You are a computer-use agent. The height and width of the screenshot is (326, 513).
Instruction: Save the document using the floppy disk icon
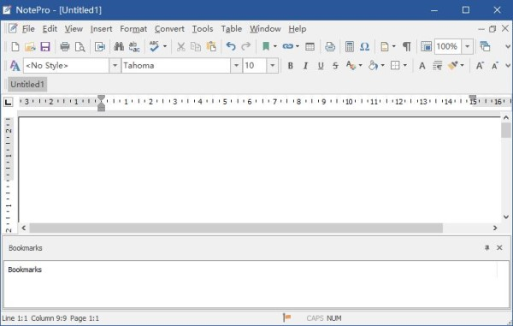[45, 46]
